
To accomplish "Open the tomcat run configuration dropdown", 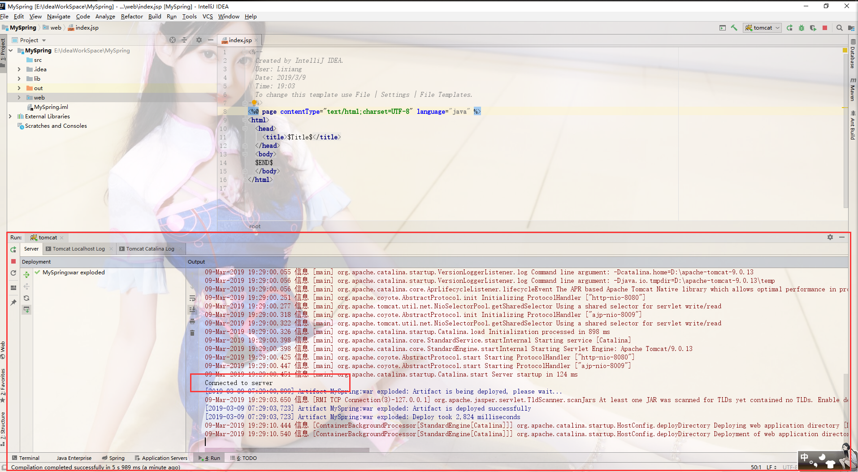I will pos(763,28).
